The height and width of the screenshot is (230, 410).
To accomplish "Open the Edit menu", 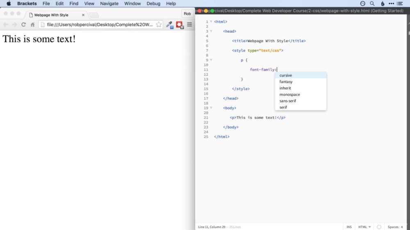I will (59, 3).
